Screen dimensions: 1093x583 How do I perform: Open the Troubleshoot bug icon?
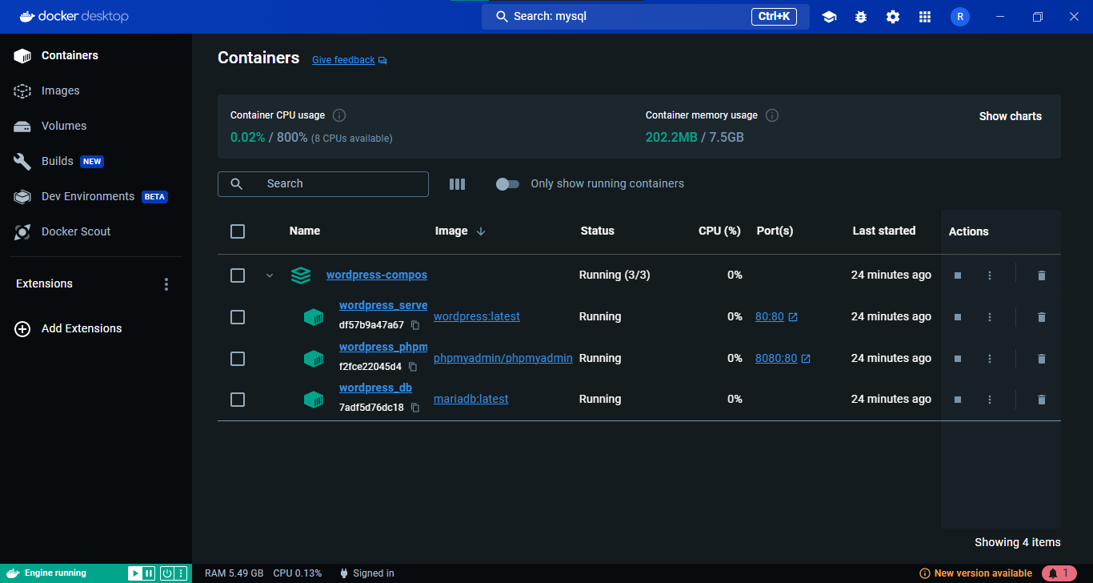click(861, 17)
